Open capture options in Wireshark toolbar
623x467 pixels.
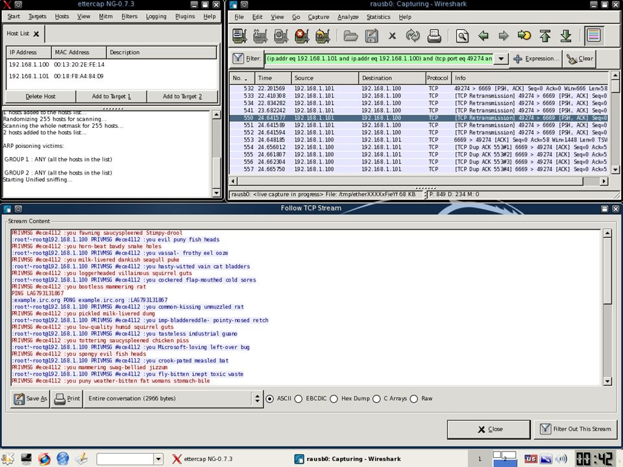(260, 36)
